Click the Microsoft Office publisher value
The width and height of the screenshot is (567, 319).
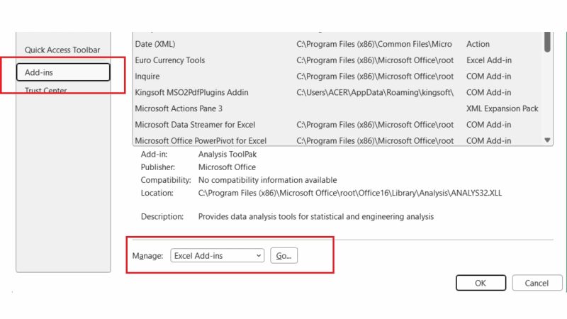click(x=227, y=167)
